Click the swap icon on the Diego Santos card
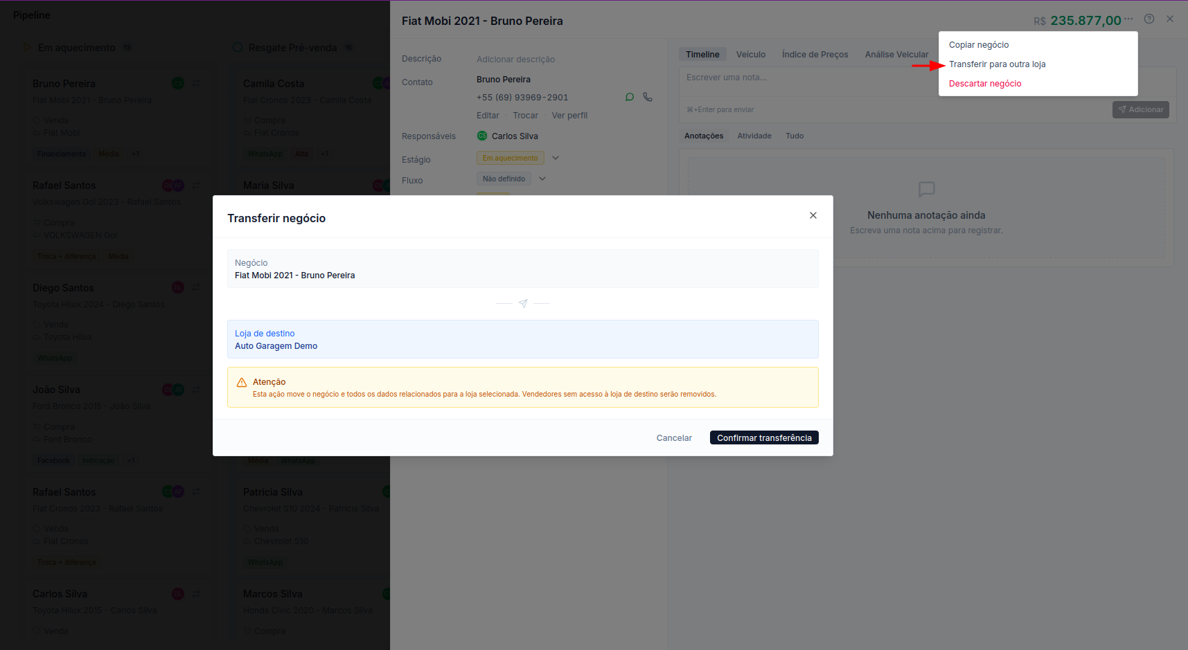The height and width of the screenshot is (650, 1188). pyautogui.click(x=196, y=287)
